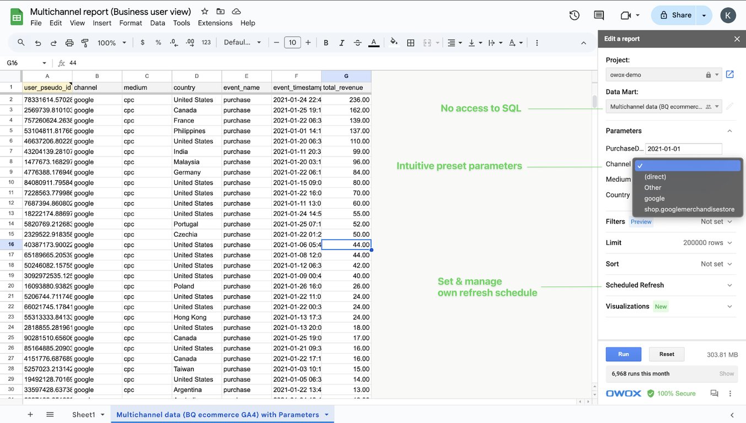Collapse the menus with the caret
This screenshot has width=746, height=423.
click(x=584, y=42)
